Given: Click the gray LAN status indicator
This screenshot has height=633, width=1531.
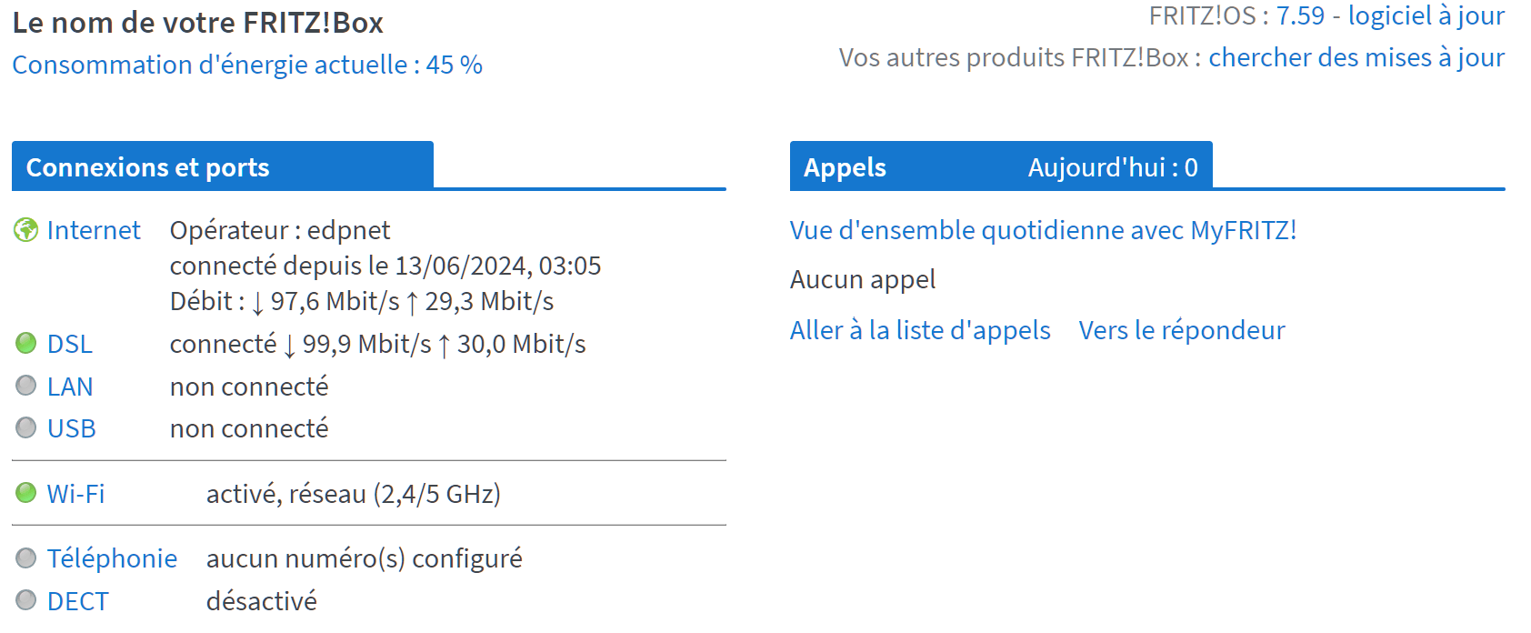Looking at the screenshot, I should tap(26, 386).
